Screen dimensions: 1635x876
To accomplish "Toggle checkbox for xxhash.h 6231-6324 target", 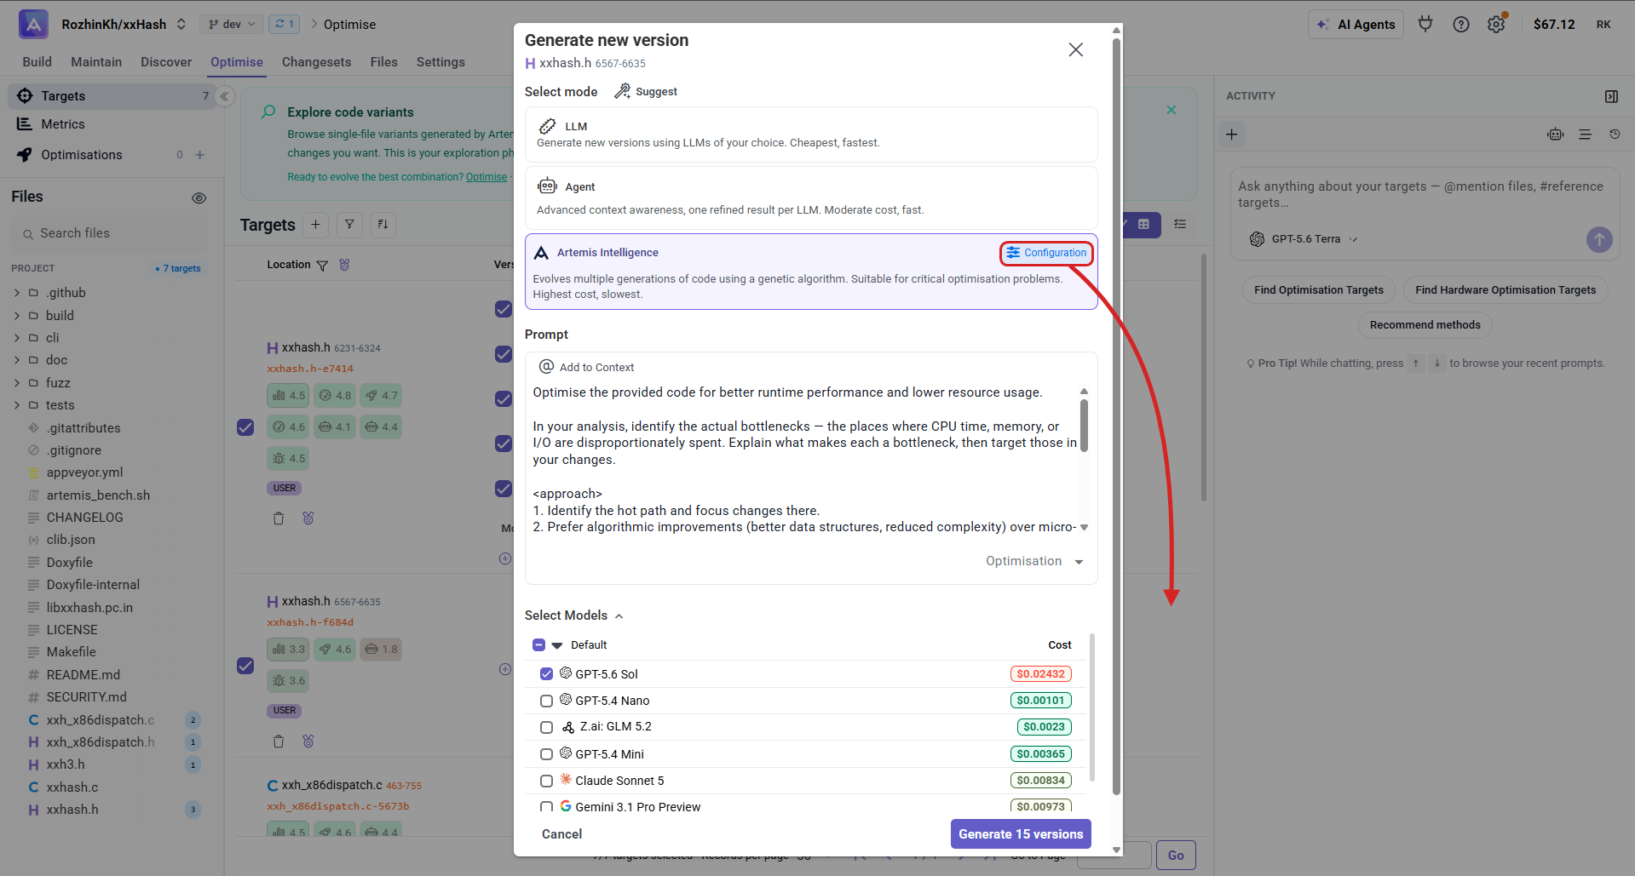I will (245, 427).
